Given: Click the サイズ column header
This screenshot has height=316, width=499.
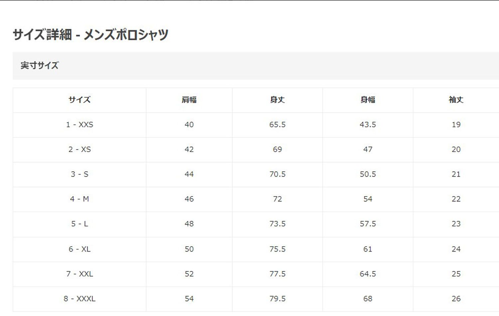Looking at the screenshot, I should click(x=80, y=100).
